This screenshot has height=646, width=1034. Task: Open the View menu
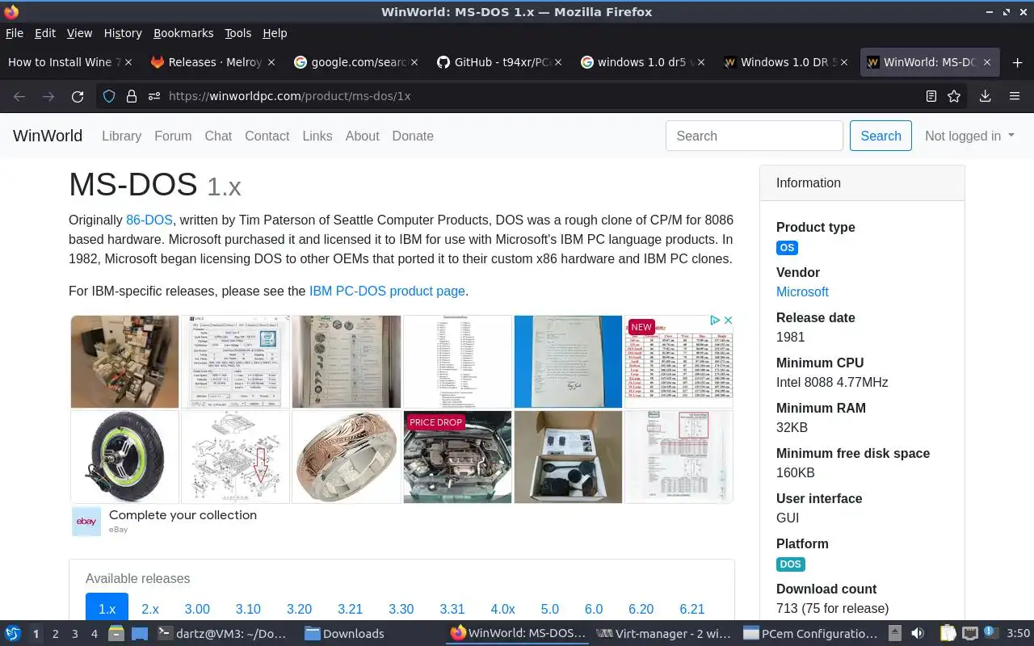click(79, 33)
